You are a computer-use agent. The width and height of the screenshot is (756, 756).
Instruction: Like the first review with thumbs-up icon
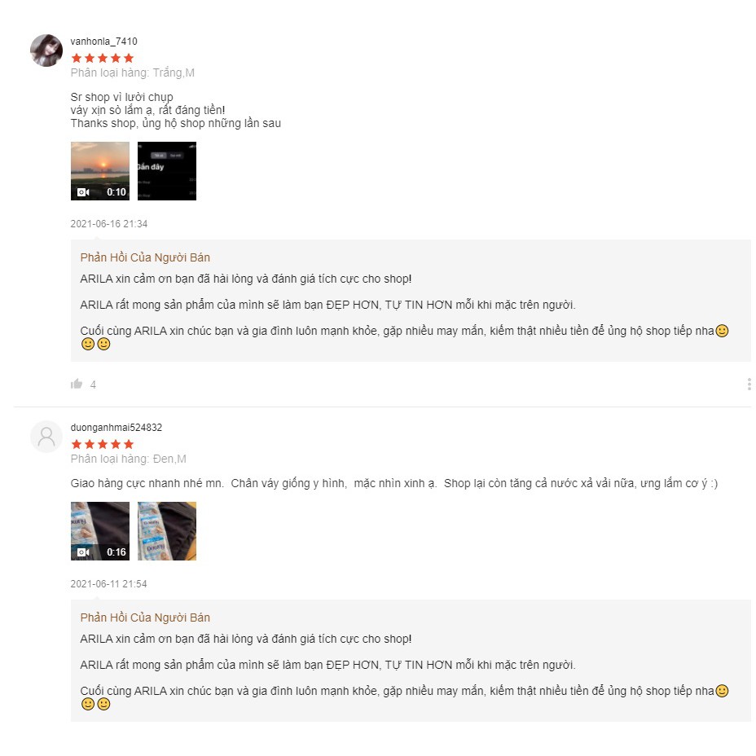tap(77, 384)
